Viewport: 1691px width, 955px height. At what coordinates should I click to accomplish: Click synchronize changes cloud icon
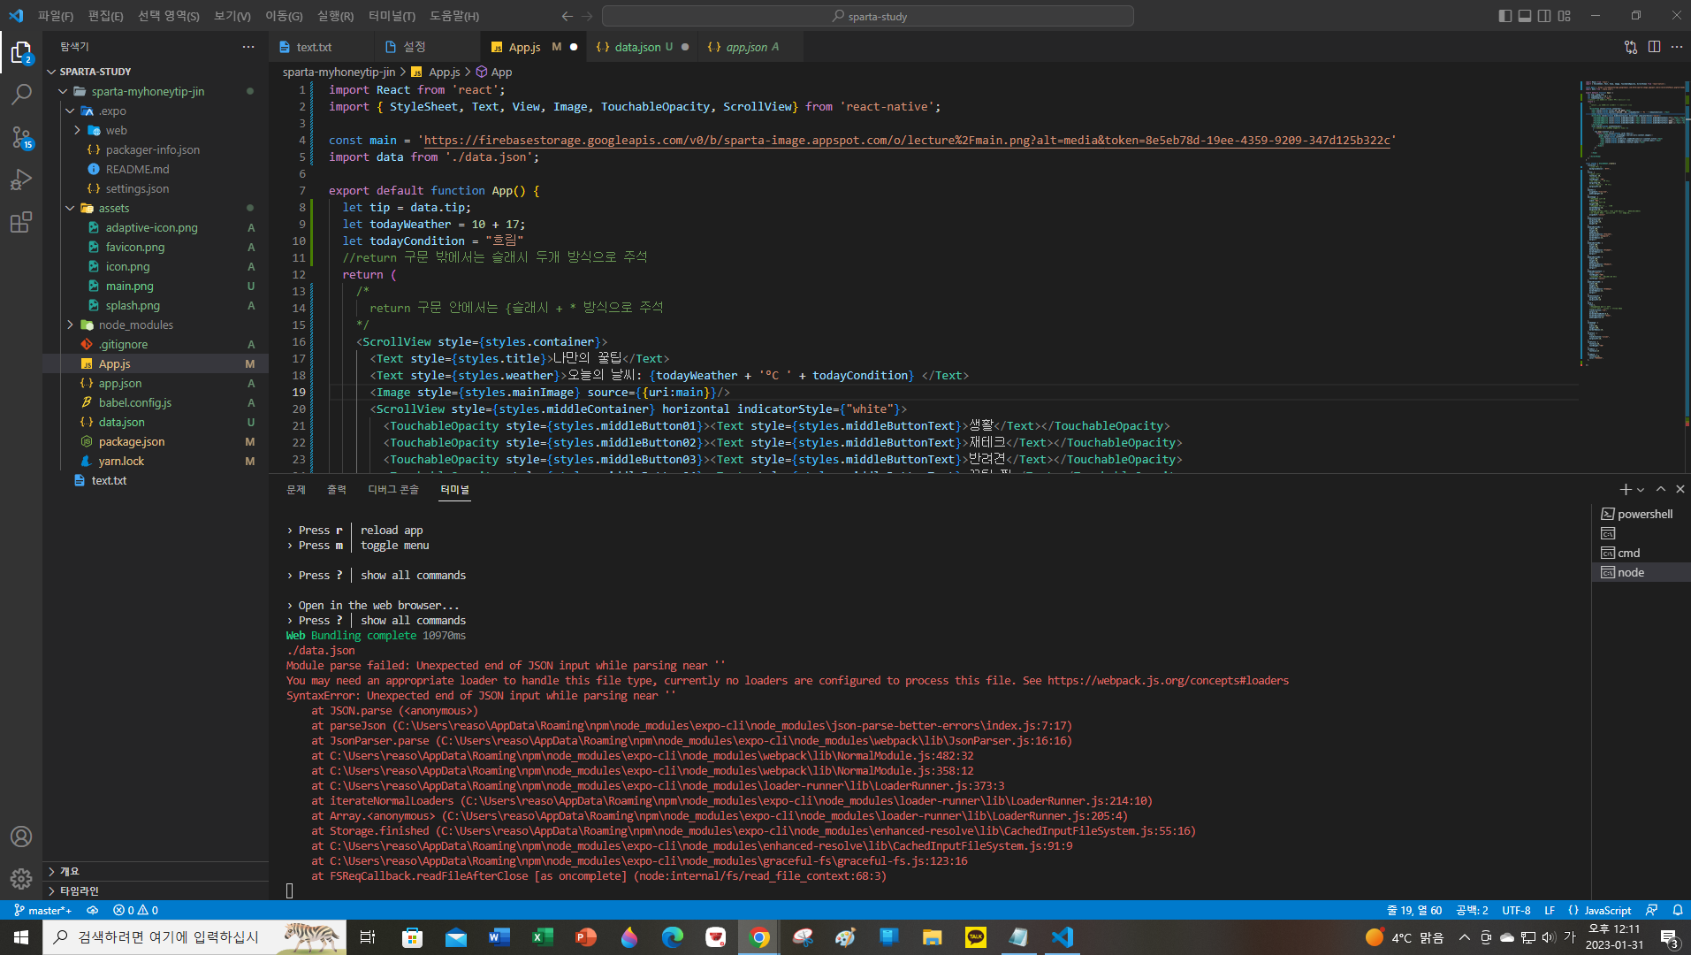click(x=92, y=910)
